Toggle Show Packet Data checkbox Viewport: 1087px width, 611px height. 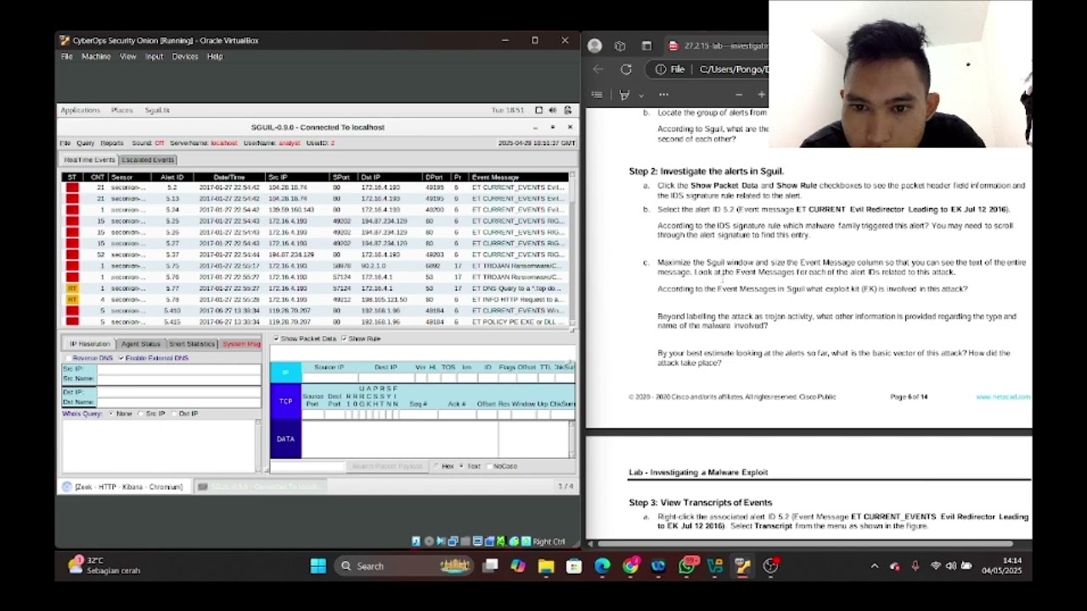pyautogui.click(x=276, y=339)
